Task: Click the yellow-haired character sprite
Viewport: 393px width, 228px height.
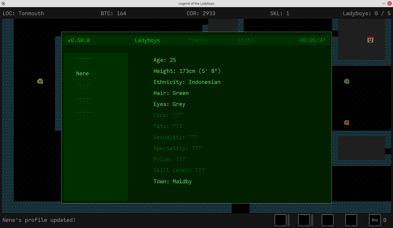Action: pyautogui.click(x=40, y=81)
